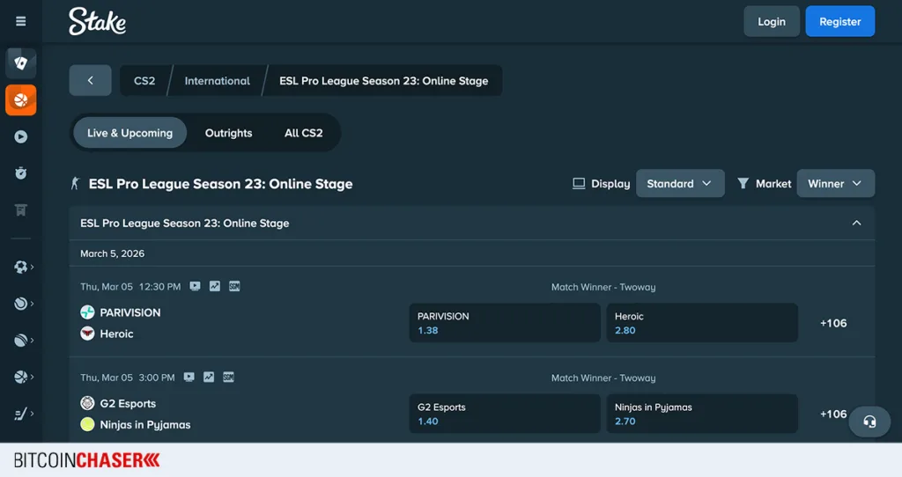The image size is (902, 477).
Task: Open the hamburger menu
Action: coord(21,21)
